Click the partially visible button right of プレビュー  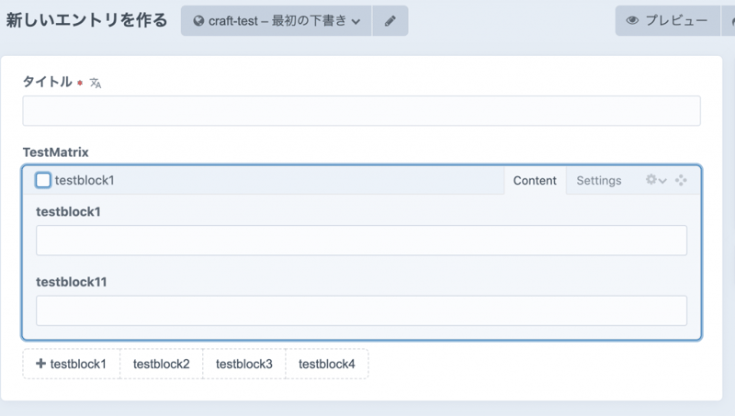pyautogui.click(x=729, y=21)
